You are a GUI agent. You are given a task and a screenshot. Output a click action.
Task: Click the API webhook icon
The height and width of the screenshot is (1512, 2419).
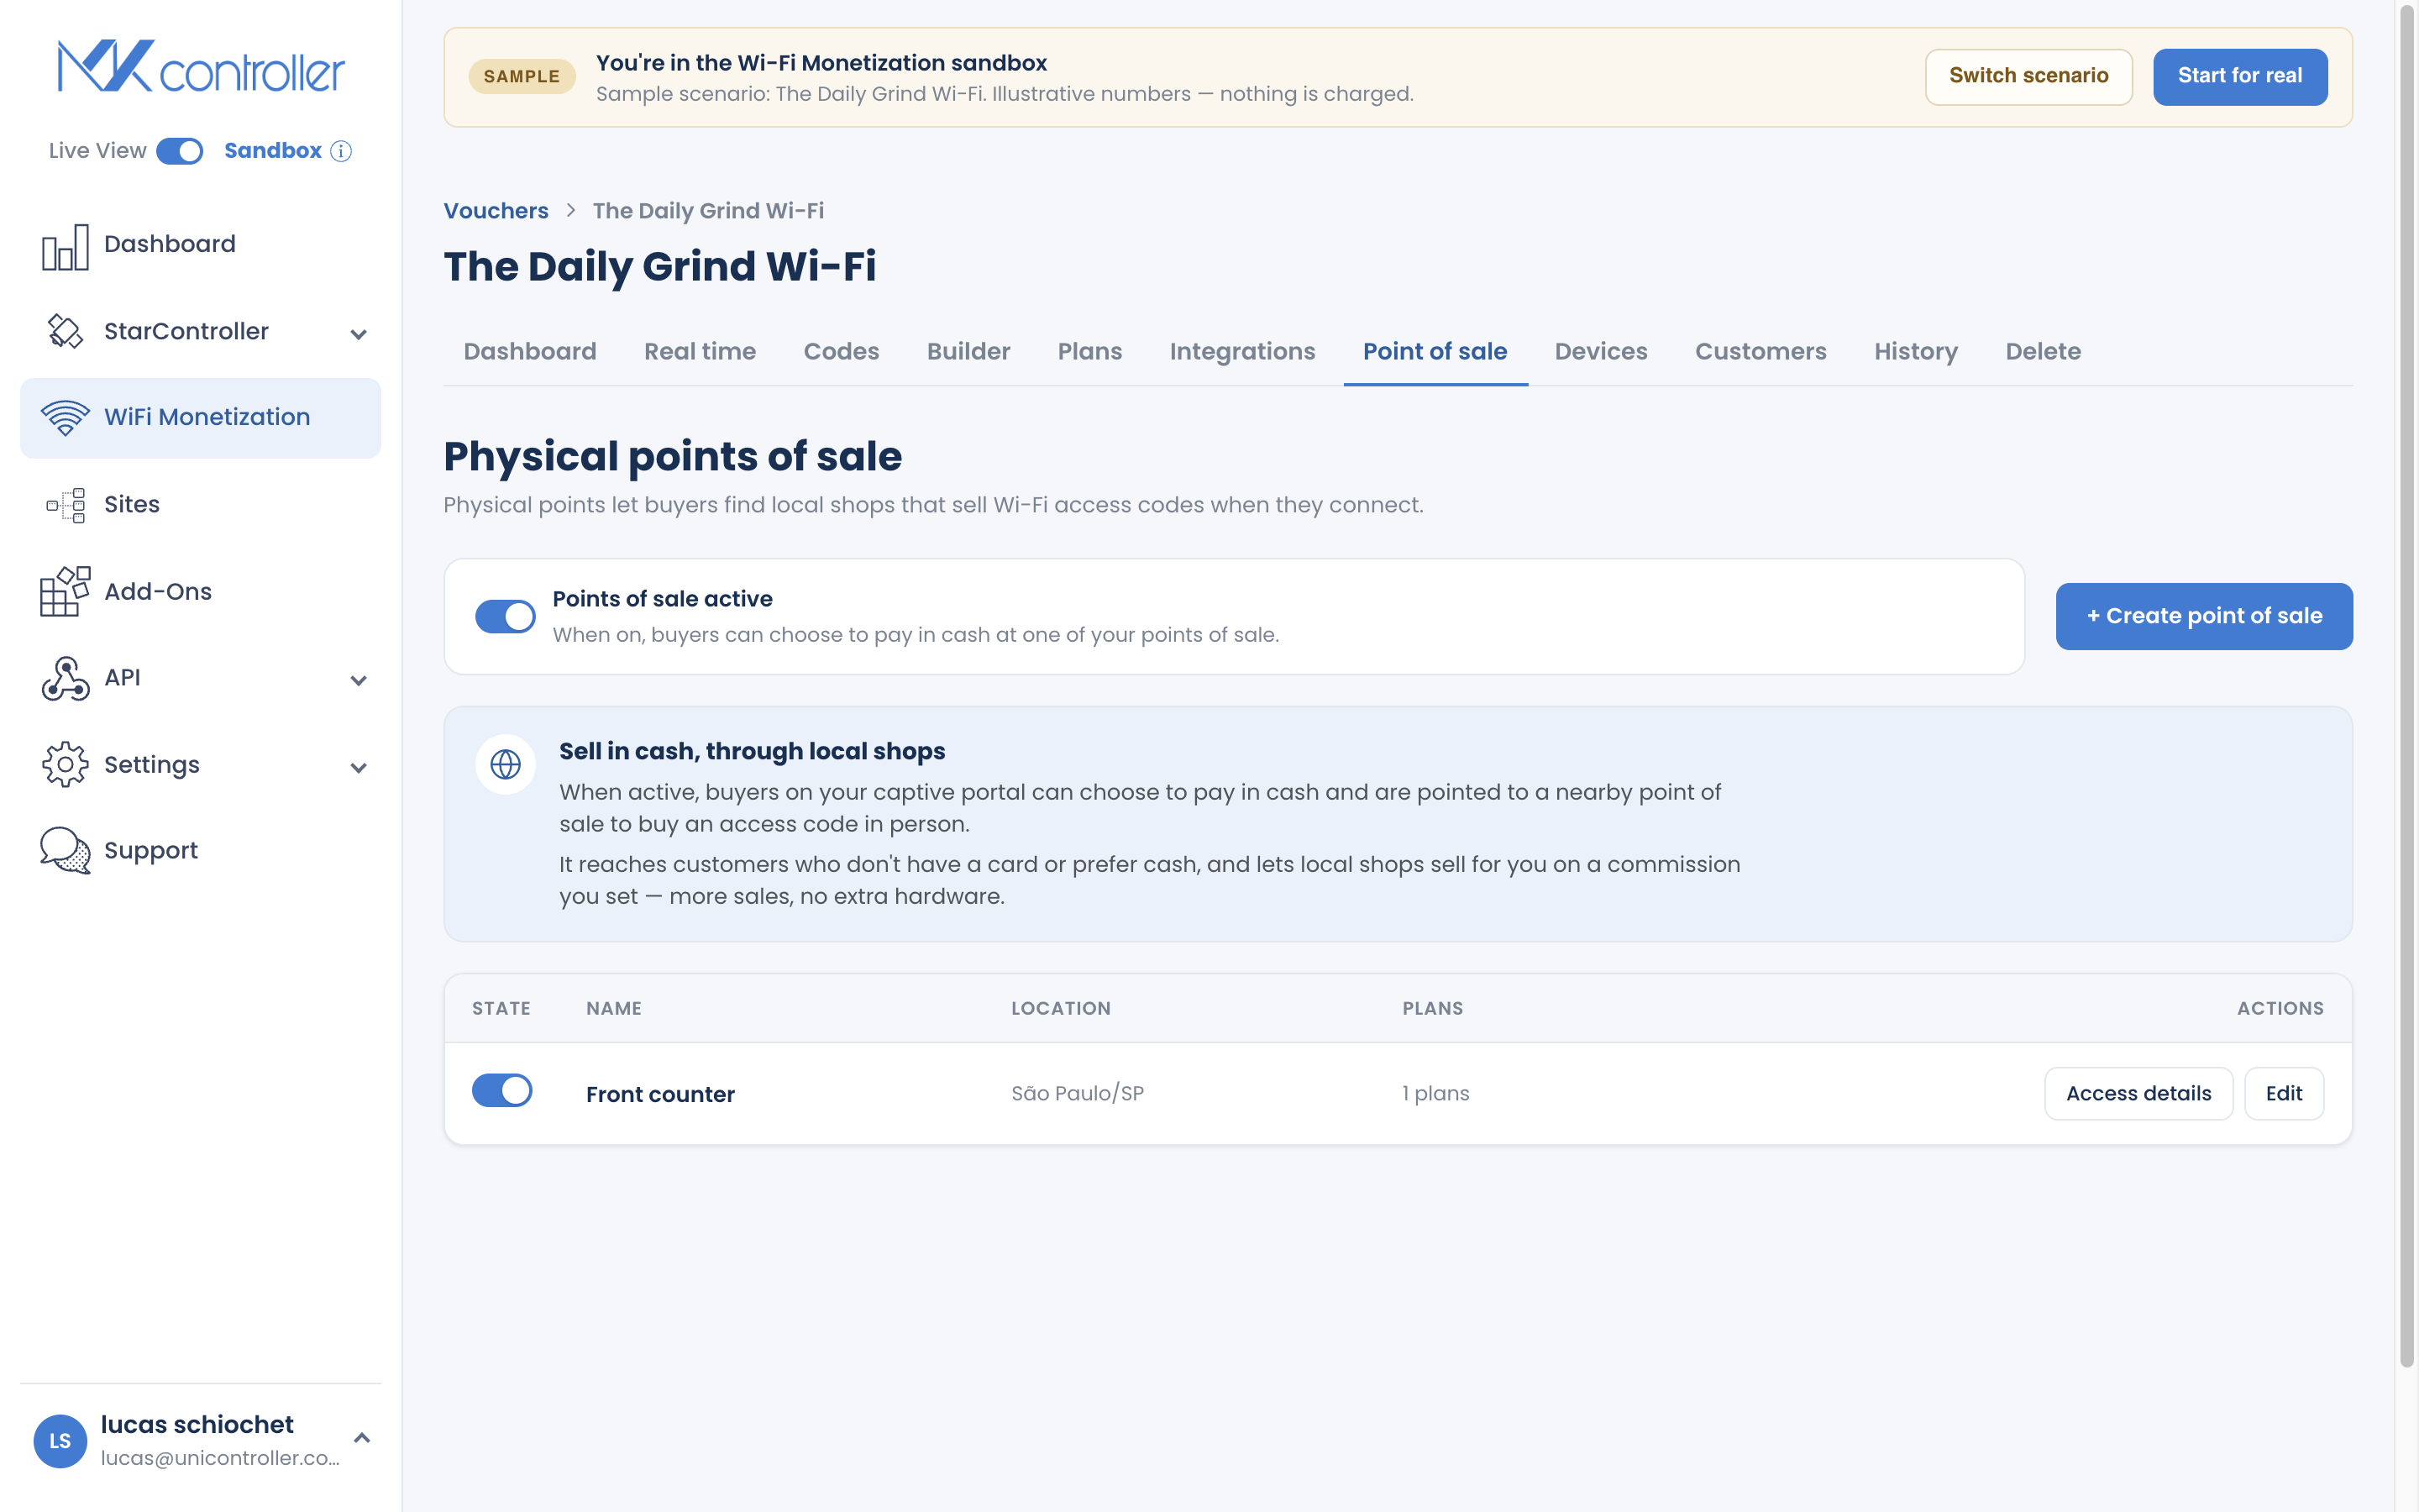coord(65,678)
